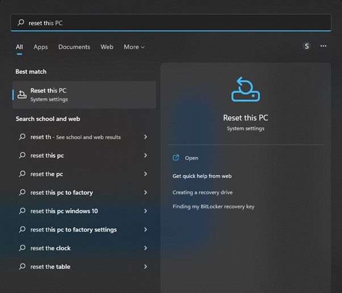Click the large Reset this PC icon
The height and width of the screenshot is (293, 342).
(x=245, y=90)
